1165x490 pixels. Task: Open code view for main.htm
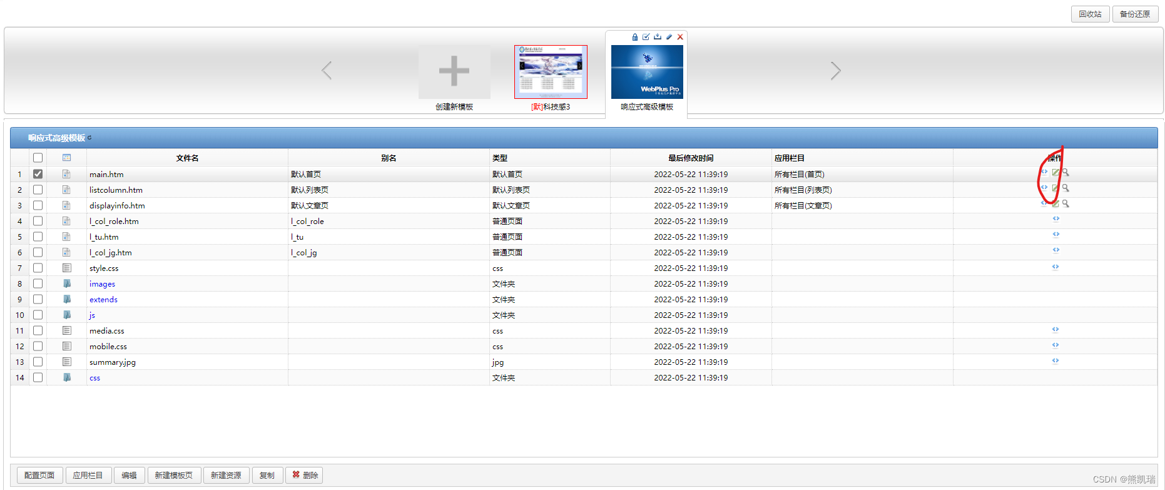coord(1044,172)
